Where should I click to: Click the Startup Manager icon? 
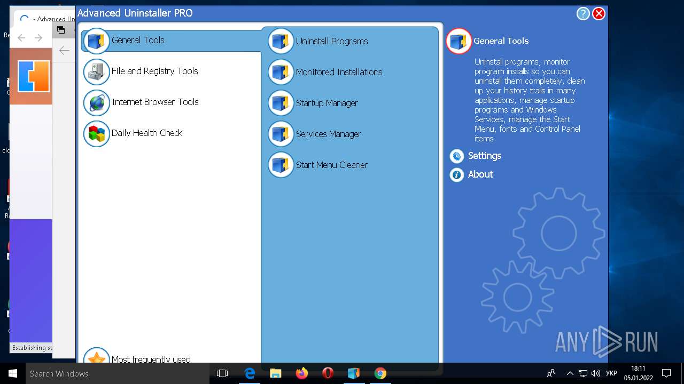tap(281, 103)
